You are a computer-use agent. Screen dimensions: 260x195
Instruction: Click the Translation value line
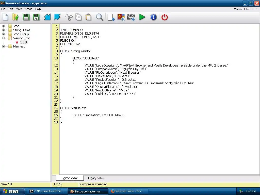[98, 115]
